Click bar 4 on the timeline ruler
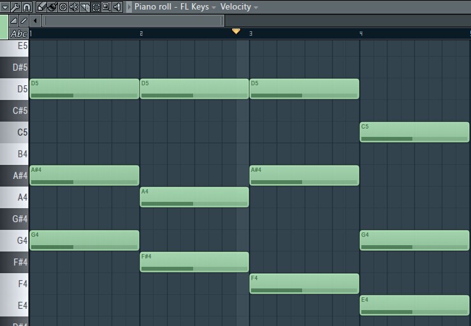The width and height of the screenshot is (471, 326). (361, 34)
